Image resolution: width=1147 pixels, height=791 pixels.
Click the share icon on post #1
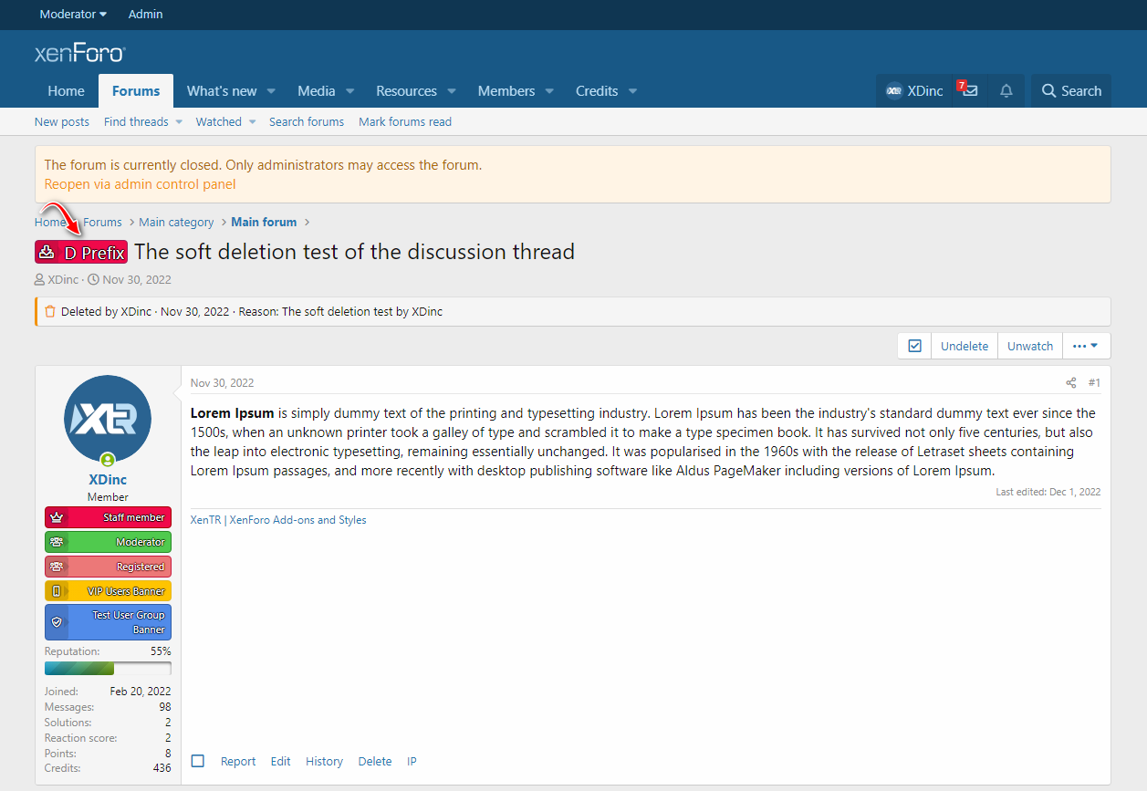(x=1071, y=383)
